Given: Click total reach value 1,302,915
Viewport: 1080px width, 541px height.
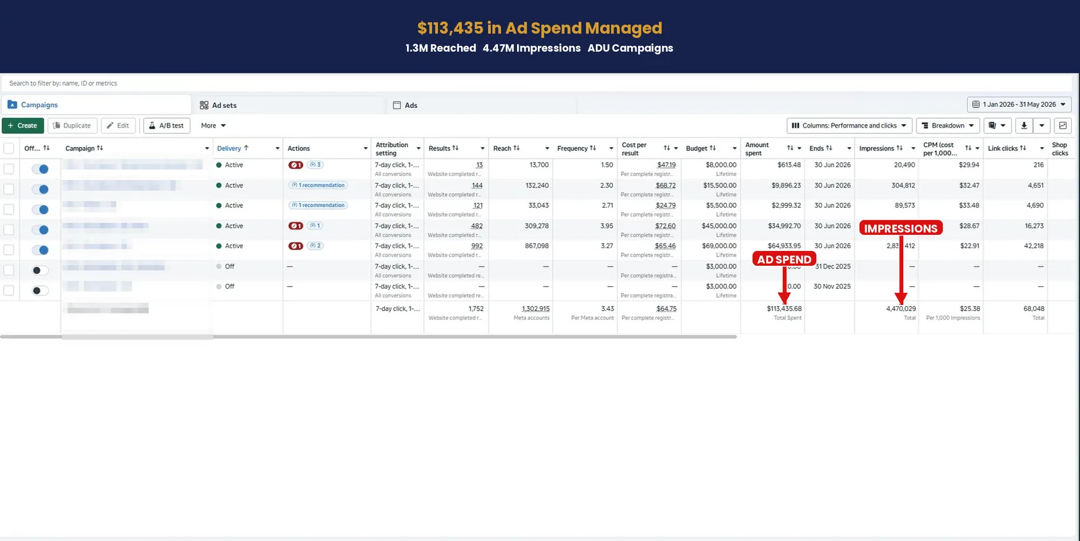Looking at the screenshot, I should pyautogui.click(x=535, y=309).
